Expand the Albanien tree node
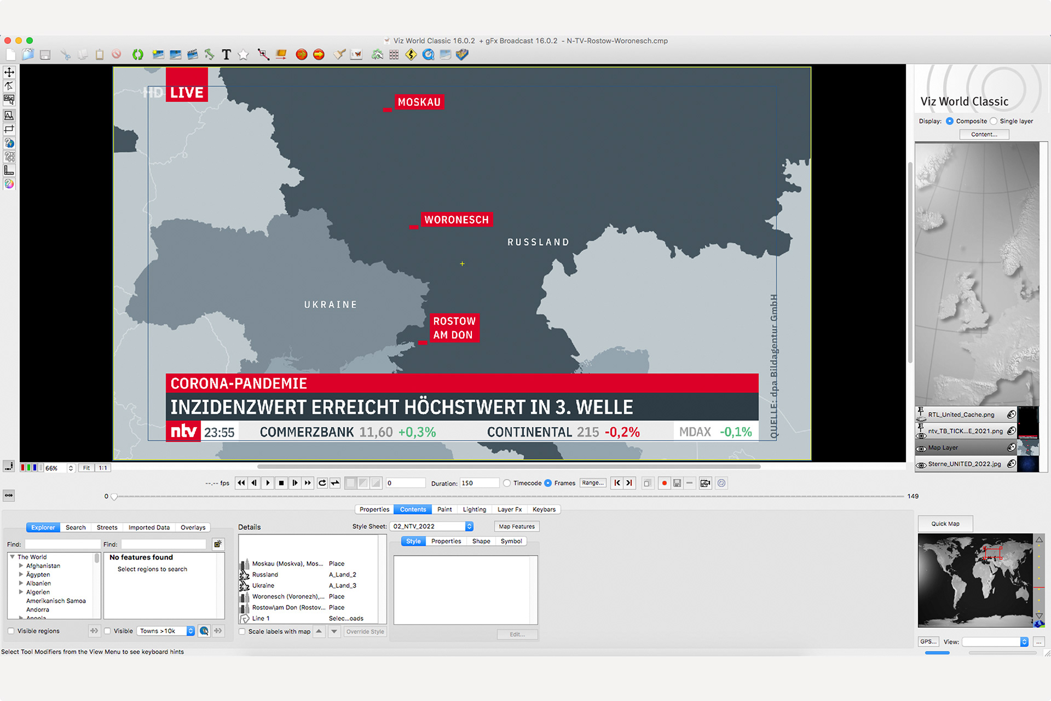This screenshot has height=701, width=1051. click(x=21, y=583)
